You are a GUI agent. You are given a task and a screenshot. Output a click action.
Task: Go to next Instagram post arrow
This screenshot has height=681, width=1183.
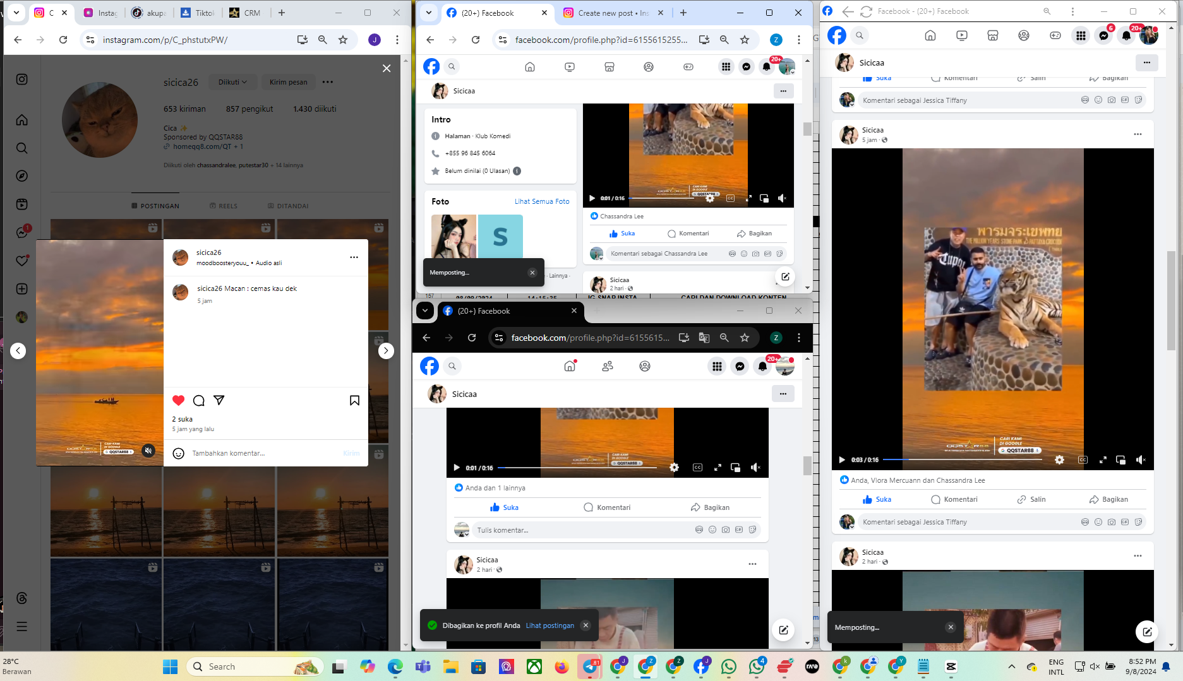[x=386, y=351]
